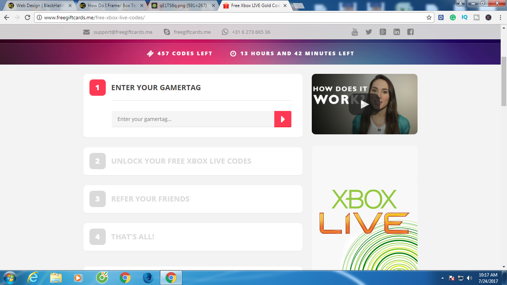The width and height of the screenshot is (507, 285).
Task: Click the freegiftcards.me Skype contact
Action: [192, 32]
